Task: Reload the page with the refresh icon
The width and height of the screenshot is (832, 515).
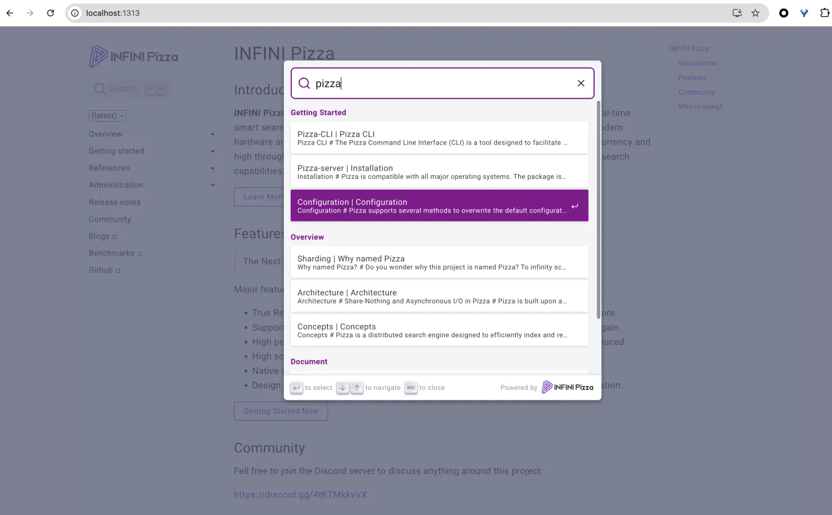Action: (50, 13)
